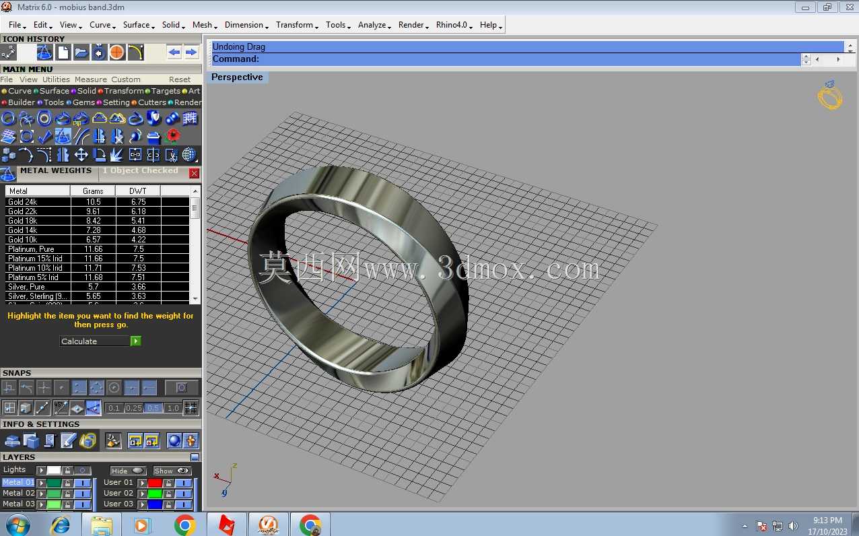Open the scroll document icon in Info & Settings
This screenshot has height=536, width=859.
point(50,440)
